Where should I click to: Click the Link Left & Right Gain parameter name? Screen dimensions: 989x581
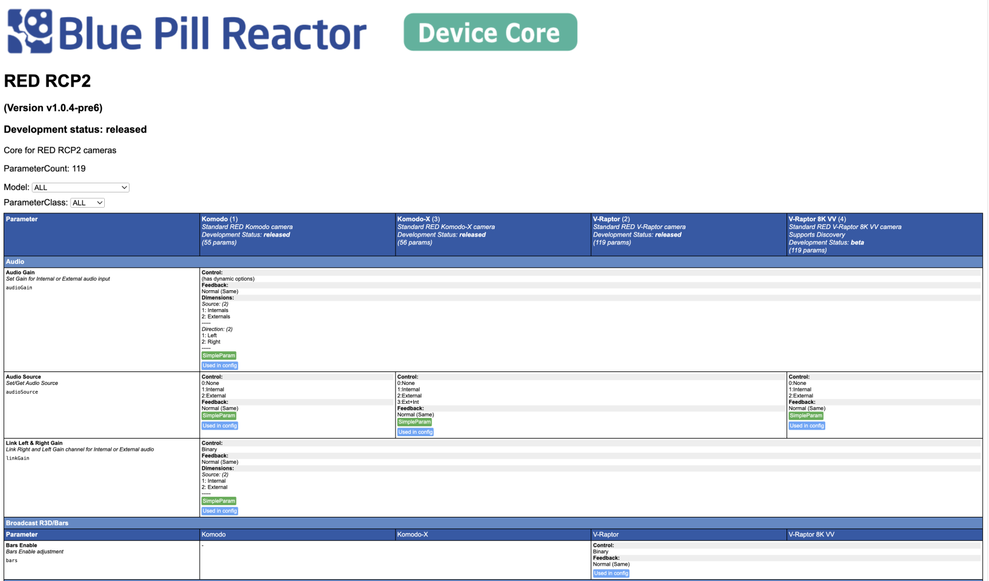tap(34, 443)
